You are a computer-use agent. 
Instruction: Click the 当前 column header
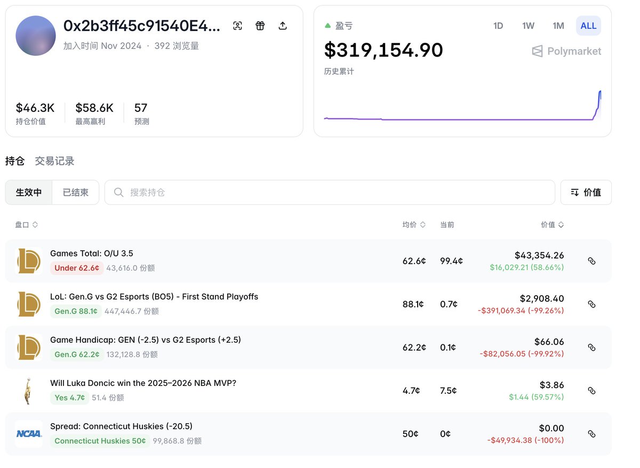tap(447, 225)
